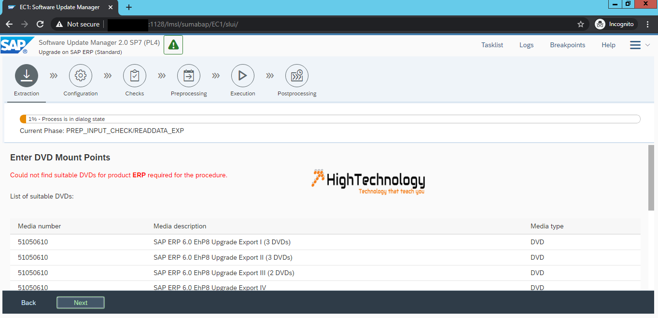
Task: Click the SAP logo
Action: (x=17, y=45)
